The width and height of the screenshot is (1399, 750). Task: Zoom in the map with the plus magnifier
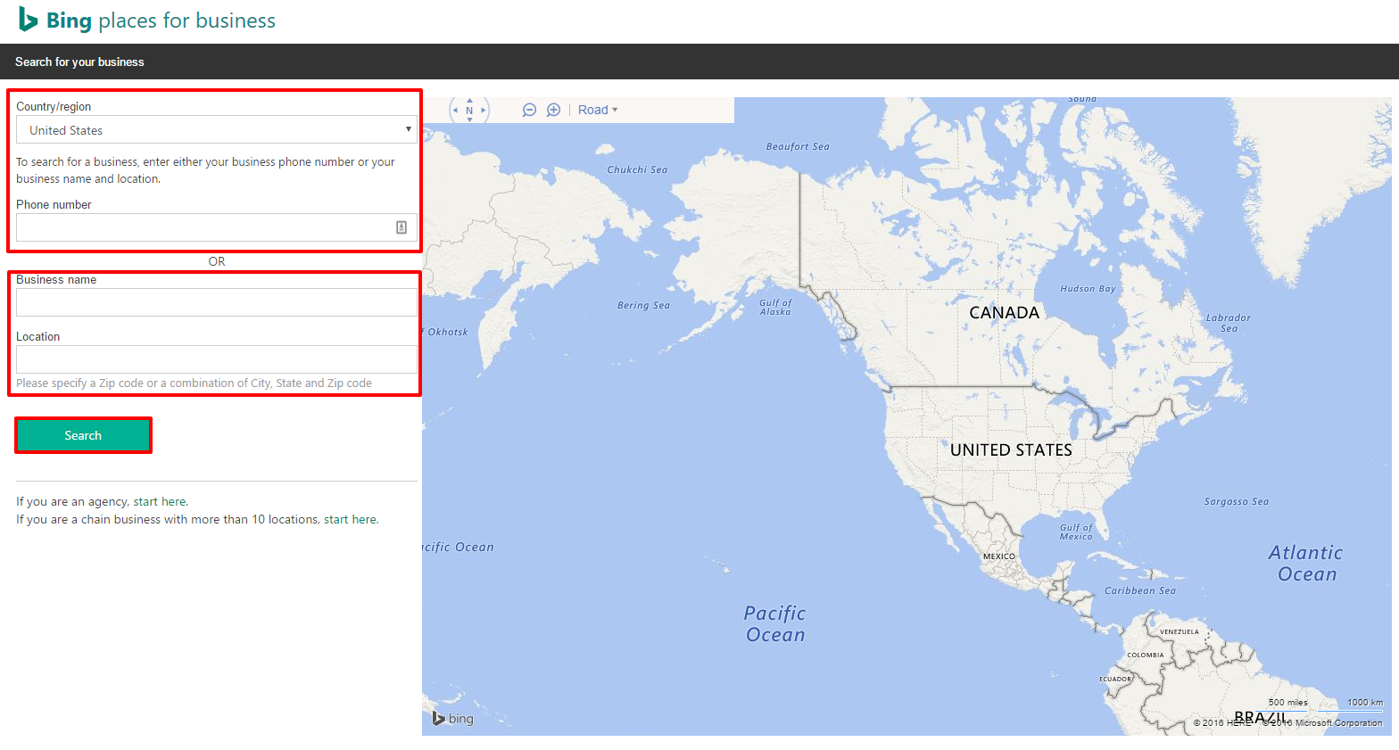[553, 110]
